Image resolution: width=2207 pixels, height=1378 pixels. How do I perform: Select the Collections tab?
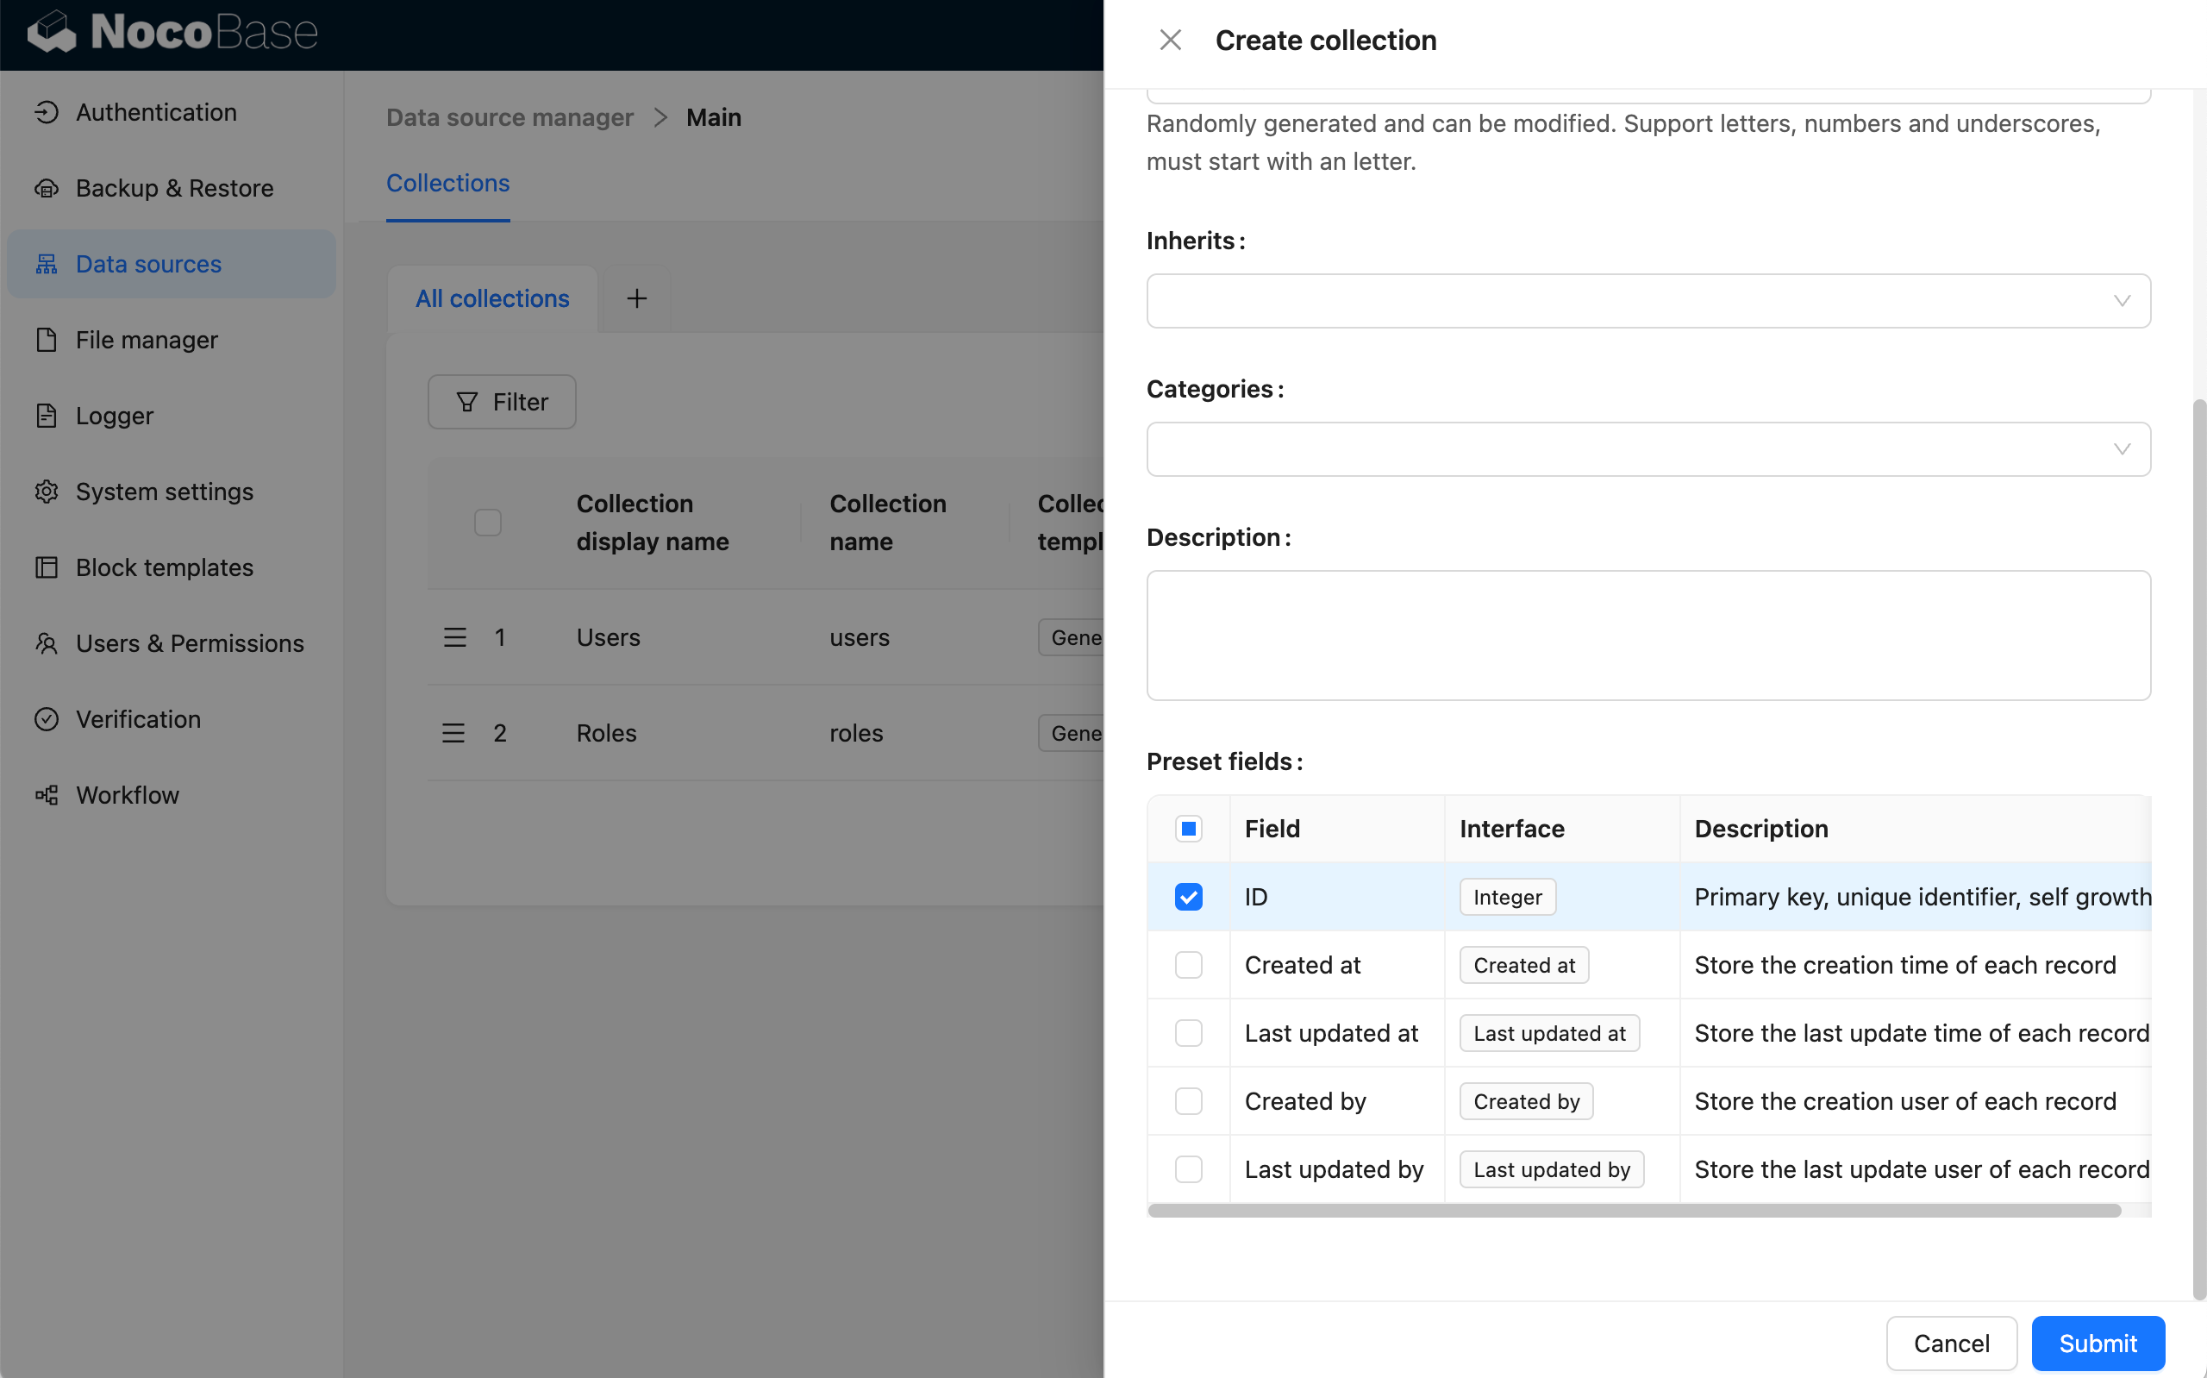[x=449, y=181]
